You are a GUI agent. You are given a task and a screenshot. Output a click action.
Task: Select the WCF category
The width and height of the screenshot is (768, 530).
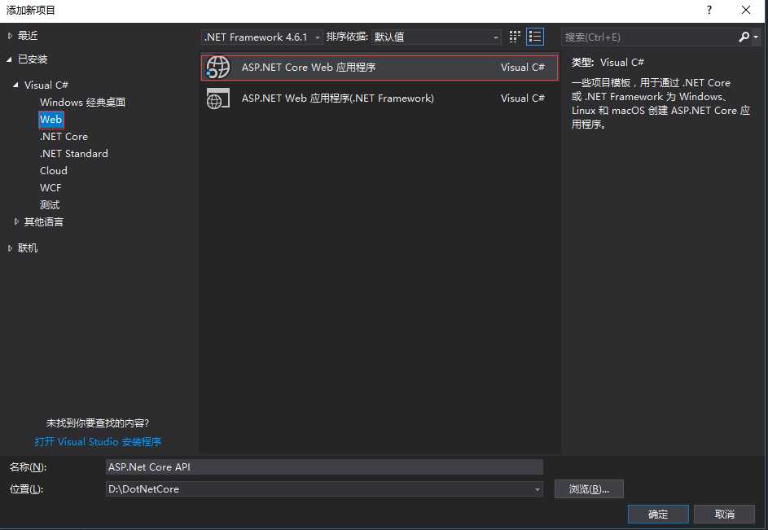pyautogui.click(x=50, y=188)
